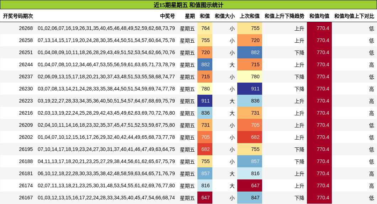This screenshot has width=377, height=204.
Task: Select the 和值 cell 857 in row 26181
Action: [205, 173]
